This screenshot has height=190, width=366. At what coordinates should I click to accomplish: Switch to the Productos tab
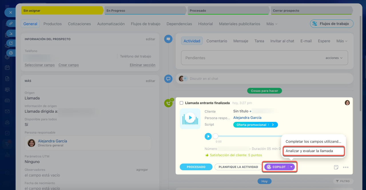coord(53,24)
